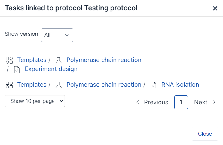The width and height of the screenshot is (223, 145).
Task: Open Polymerase chain reaction in RNA isolation row
Action: (x=104, y=85)
